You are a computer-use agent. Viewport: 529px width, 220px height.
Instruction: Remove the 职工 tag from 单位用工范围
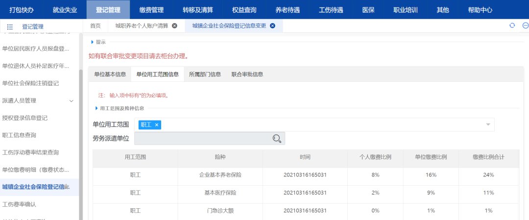click(x=157, y=125)
